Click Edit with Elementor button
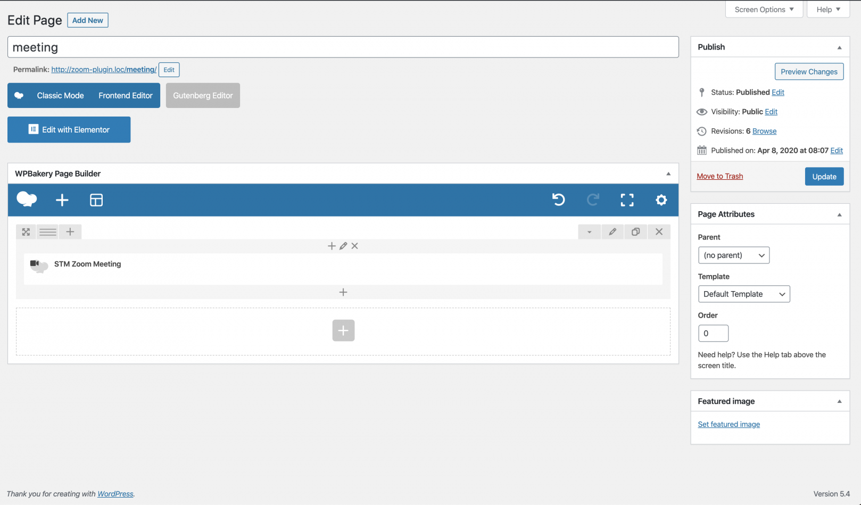This screenshot has width=861, height=505. coord(69,130)
